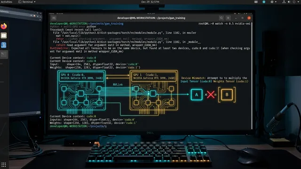Click the red X between tensors
This screenshot has height=169, width=301.
211,94
